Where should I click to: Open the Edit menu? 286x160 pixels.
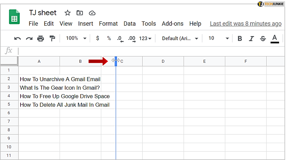coord(49,24)
